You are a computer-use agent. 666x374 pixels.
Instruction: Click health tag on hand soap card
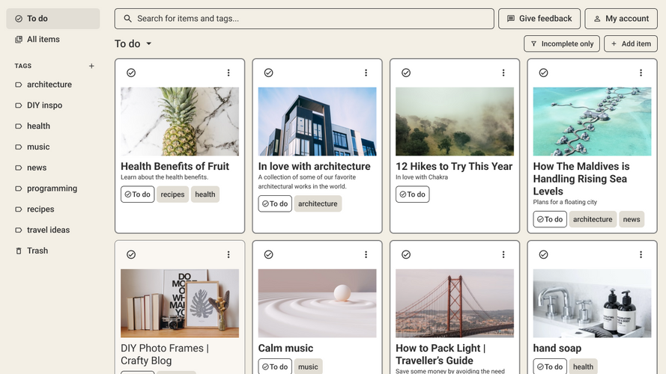click(x=583, y=367)
